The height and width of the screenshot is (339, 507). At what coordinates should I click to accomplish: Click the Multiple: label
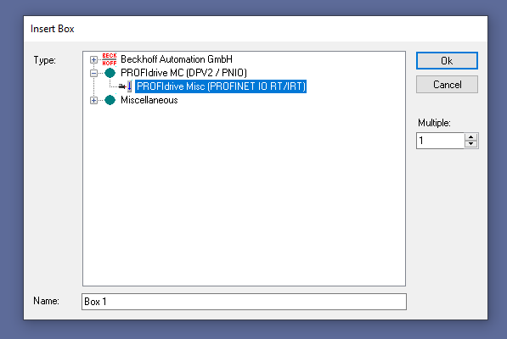(434, 123)
